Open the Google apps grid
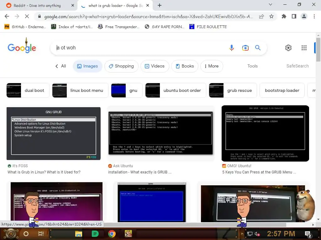Viewport: 321px width, 240px height. (304, 48)
